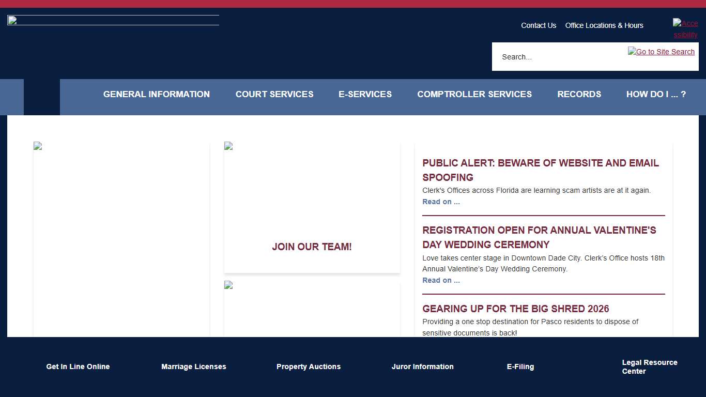
Task: Expand the COURT SERVICES menu
Action: coord(274,94)
